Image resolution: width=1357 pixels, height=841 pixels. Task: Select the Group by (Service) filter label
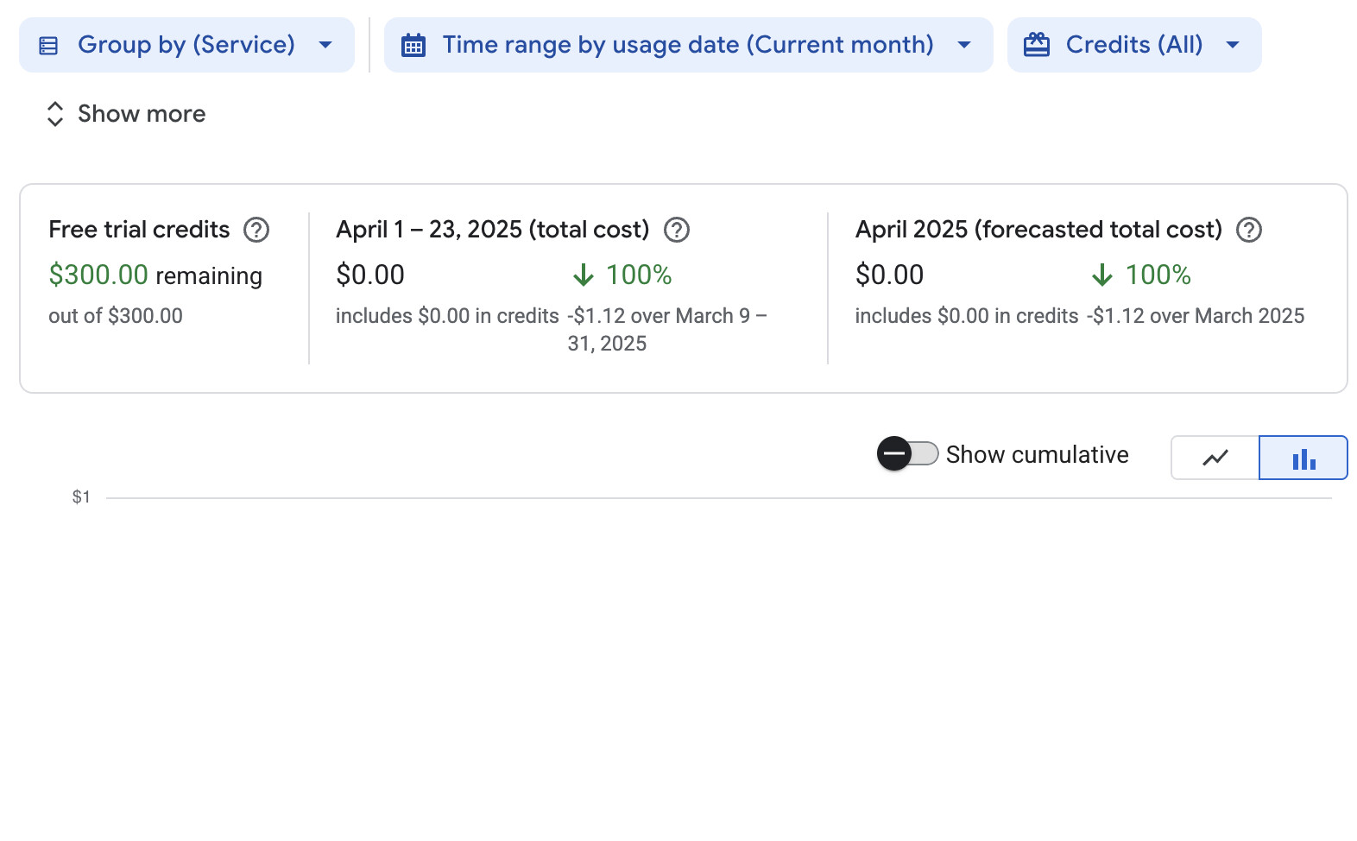click(186, 45)
